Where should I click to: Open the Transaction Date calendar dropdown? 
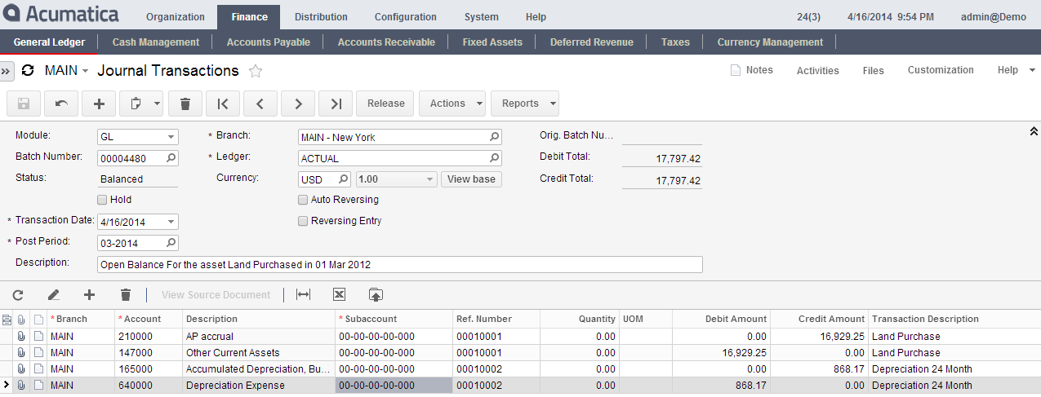[171, 222]
